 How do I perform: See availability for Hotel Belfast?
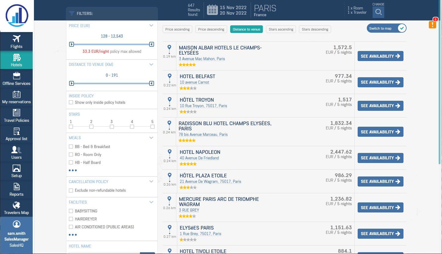point(380,82)
